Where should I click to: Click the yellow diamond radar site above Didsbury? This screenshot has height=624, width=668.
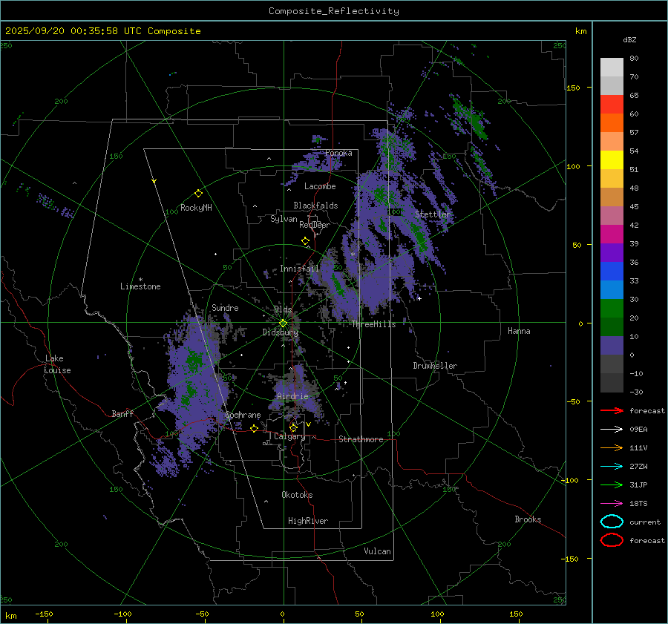pos(283,323)
